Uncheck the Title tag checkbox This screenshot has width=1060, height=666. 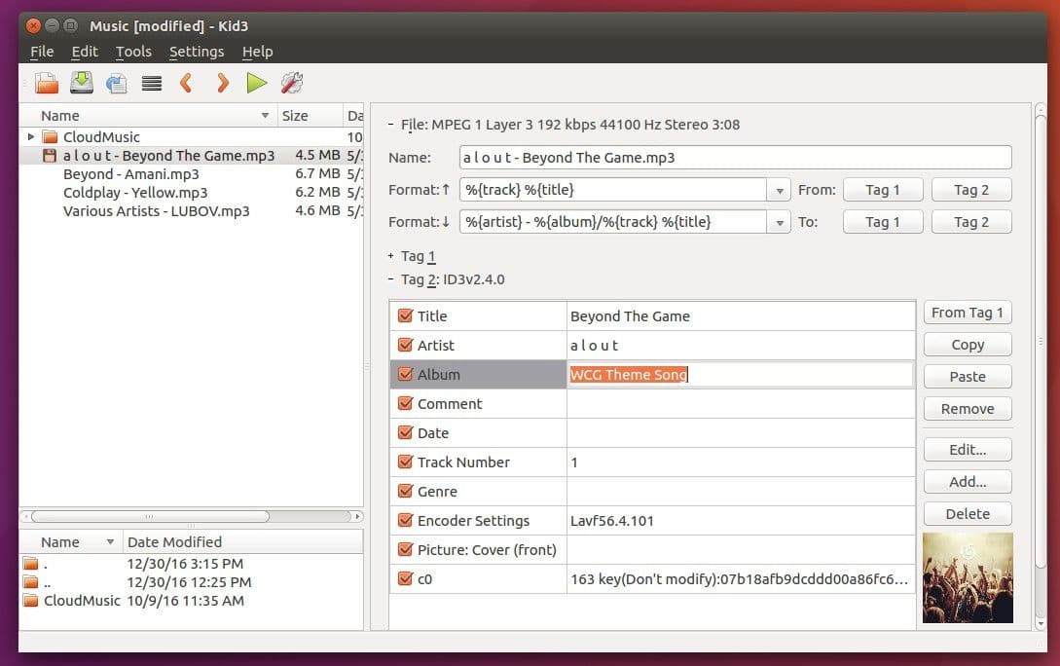[x=406, y=315]
